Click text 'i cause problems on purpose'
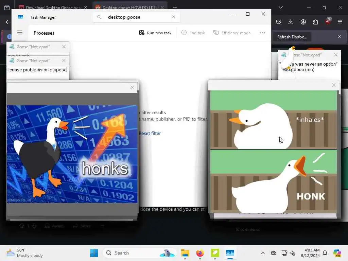This screenshot has height=261, width=348. pos(37,70)
